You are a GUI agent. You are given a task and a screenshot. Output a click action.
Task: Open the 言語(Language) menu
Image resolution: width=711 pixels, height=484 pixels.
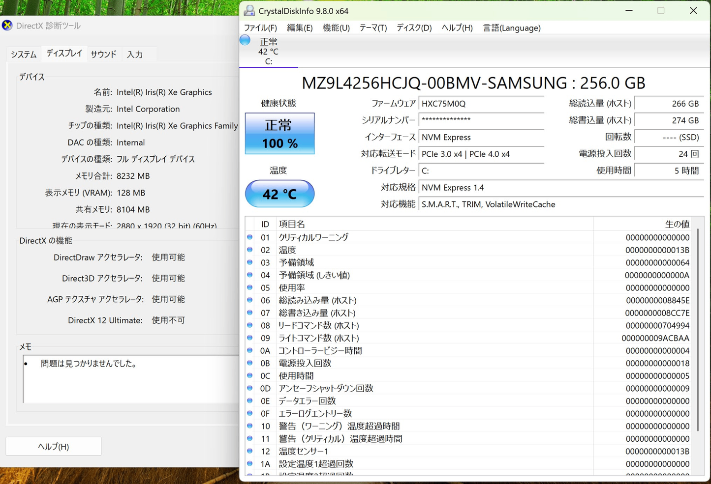[512, 28]
